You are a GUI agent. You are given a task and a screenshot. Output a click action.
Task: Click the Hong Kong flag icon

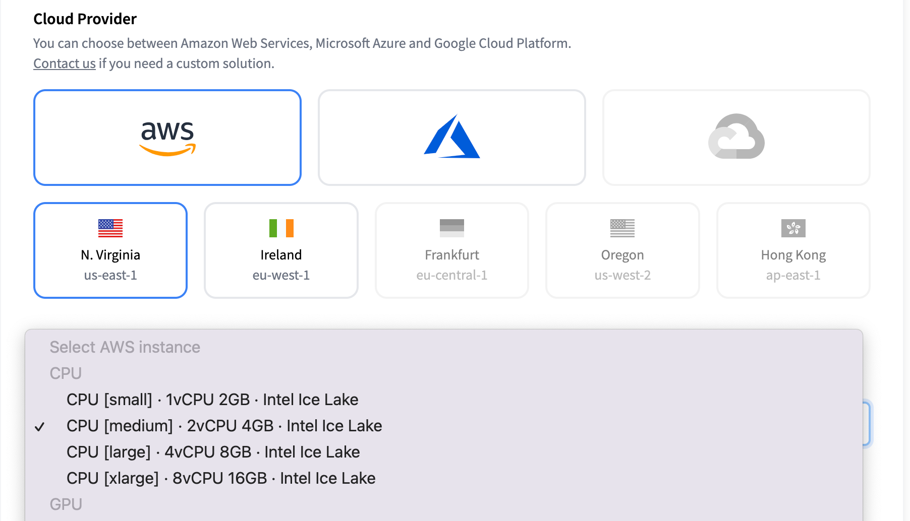click(x=793, y=228)
